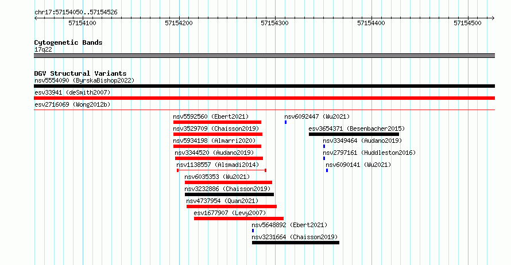Open the nsv3344520 (Audano2019) label
Screen dimensions: 511x265
[214, 153]
